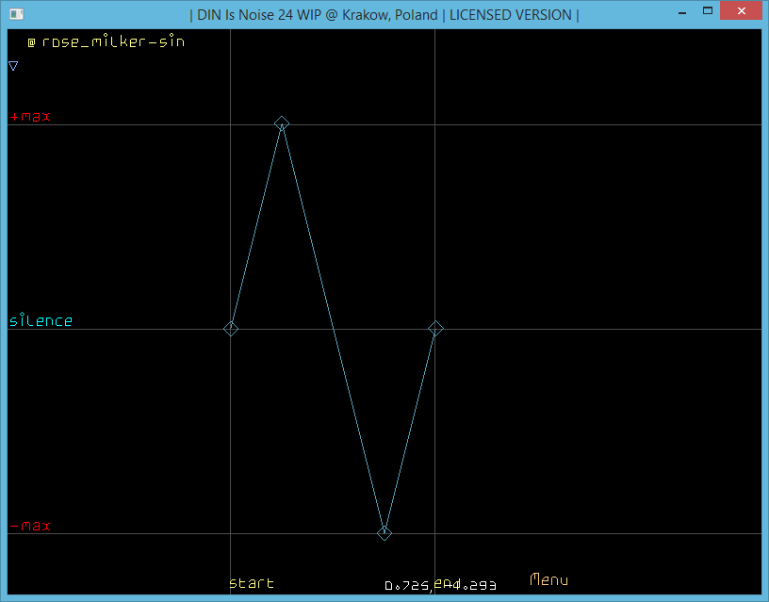The height and width of the screenshot is (602, 769).
Task: Click the app icon in the title bar
Action: [16, 14]
